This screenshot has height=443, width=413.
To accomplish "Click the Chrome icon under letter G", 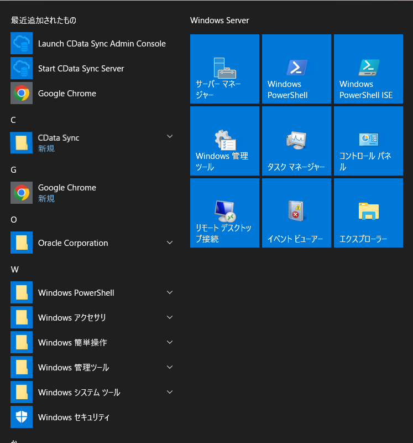I will [x=22, y=193].
